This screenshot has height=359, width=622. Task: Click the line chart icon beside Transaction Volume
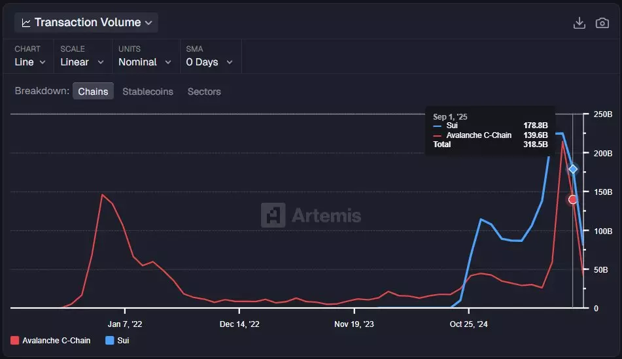[x=26, y=23]
